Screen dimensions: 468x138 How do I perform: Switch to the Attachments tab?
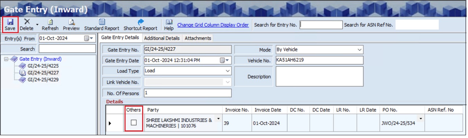click(198, 38)
